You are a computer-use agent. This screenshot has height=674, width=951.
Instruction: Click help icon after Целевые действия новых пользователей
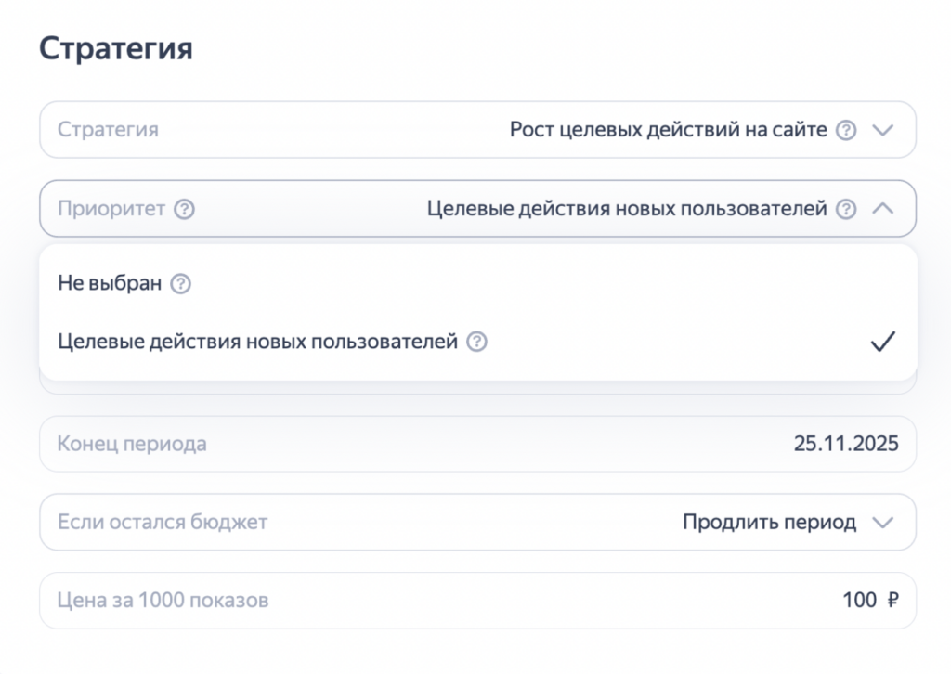476,342
